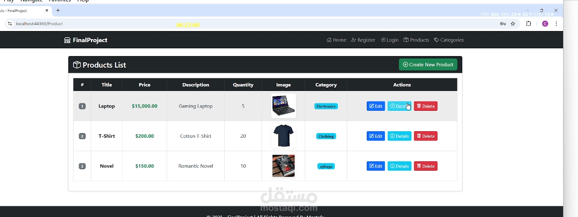Close the FinalProject browser tab
Screen dimensions: 578x217
point(47,10)
